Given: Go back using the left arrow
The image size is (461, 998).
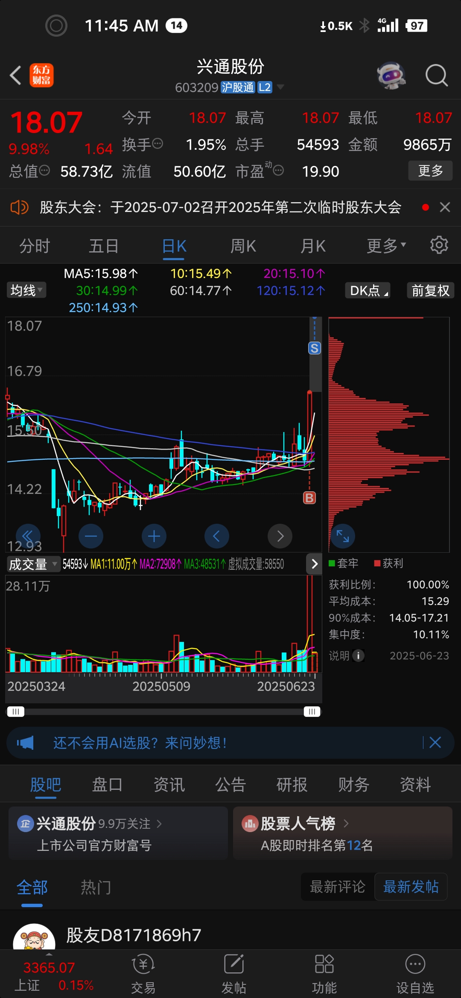Looking at the screenshot, I should tap(16, 75).
